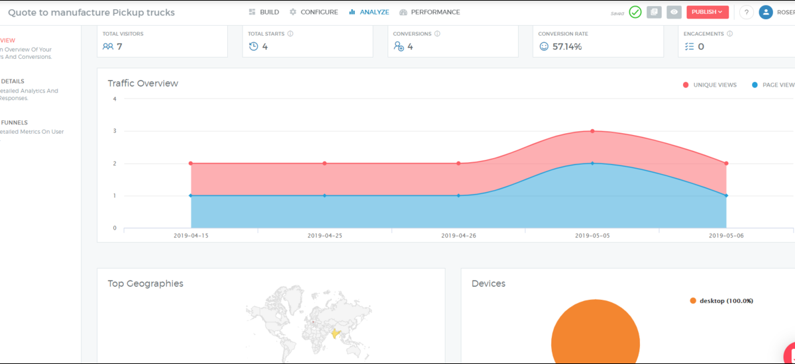The image size is (795, 364).
Task: Click the 2019-05-05 unique views peak point
Action: click(592, 131)
